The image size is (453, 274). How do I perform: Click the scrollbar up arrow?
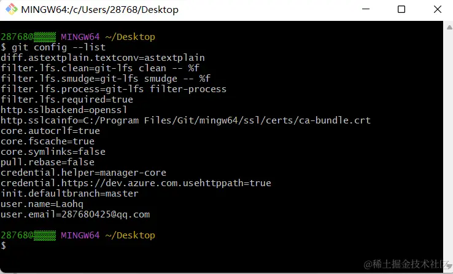(x=447, y=26)
